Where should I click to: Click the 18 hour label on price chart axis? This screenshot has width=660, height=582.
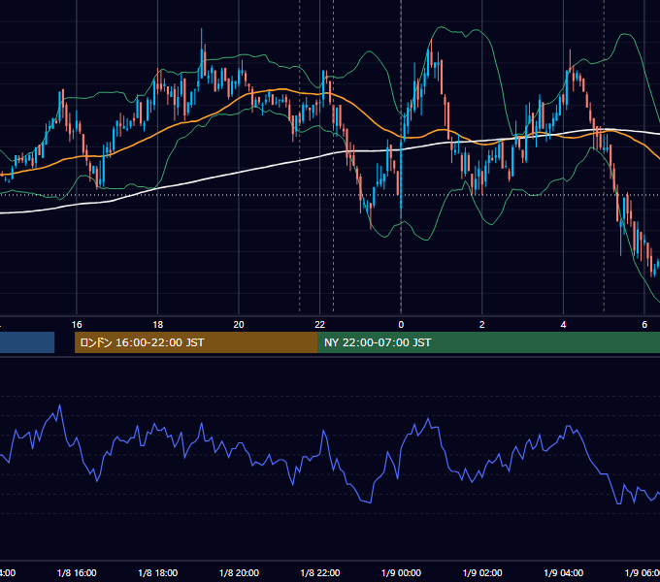(x=158, y=324)
